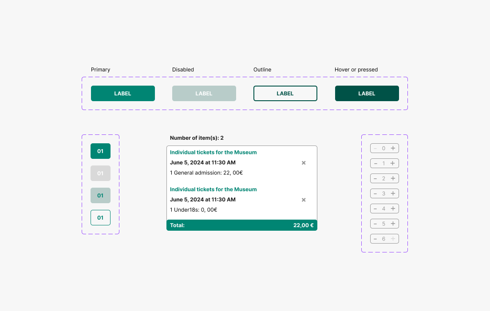The width and height of the screenshot is (490, 311).
Task: Click the plus icon on stepper showing 0
Action: pyautogui.click(x=393, y=148)
